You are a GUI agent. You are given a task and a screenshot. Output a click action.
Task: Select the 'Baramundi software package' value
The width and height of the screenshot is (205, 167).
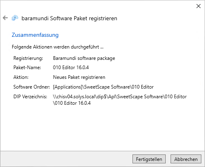pos(84,58)
